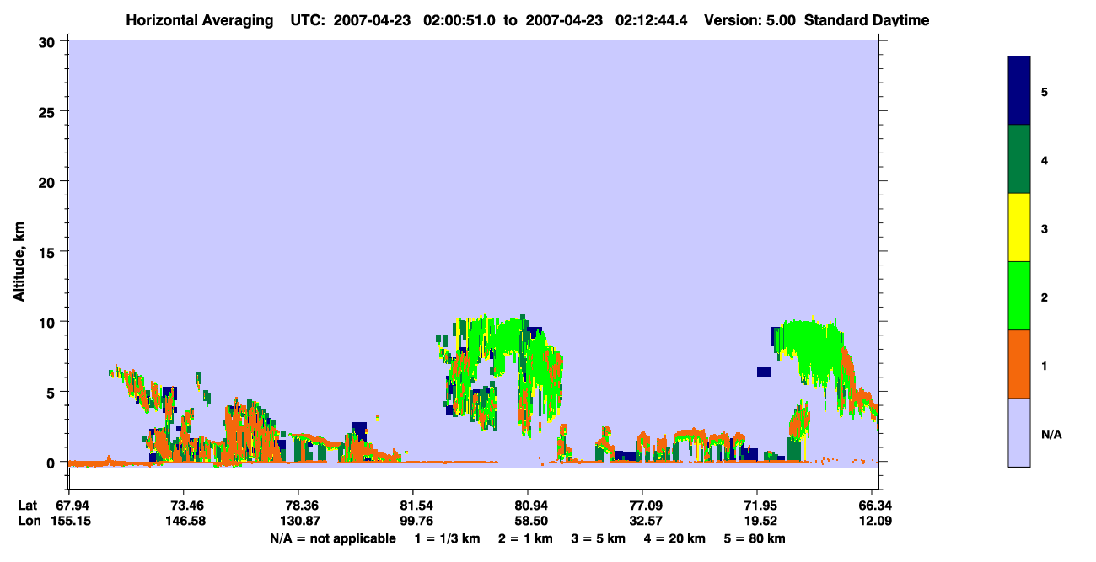Viewport: 1096px width, 562px height.
Task: Click the 'Lon' row label
Action: (x=29, y=522)
